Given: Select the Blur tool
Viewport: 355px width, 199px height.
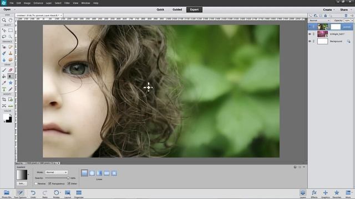Looking at the screenshot, I should [4, 60].
